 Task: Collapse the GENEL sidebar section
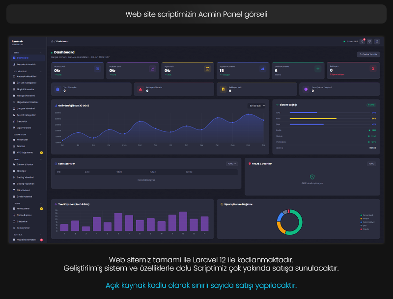[x=41, y=53]
